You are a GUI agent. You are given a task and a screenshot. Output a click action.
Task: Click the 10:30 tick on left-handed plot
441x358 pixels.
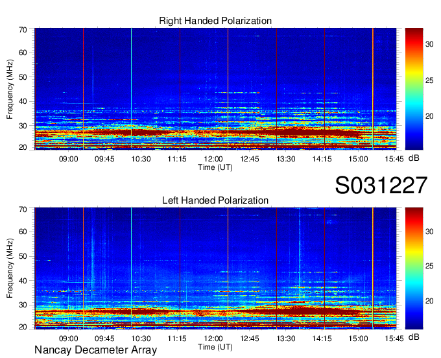click(141, 339)
